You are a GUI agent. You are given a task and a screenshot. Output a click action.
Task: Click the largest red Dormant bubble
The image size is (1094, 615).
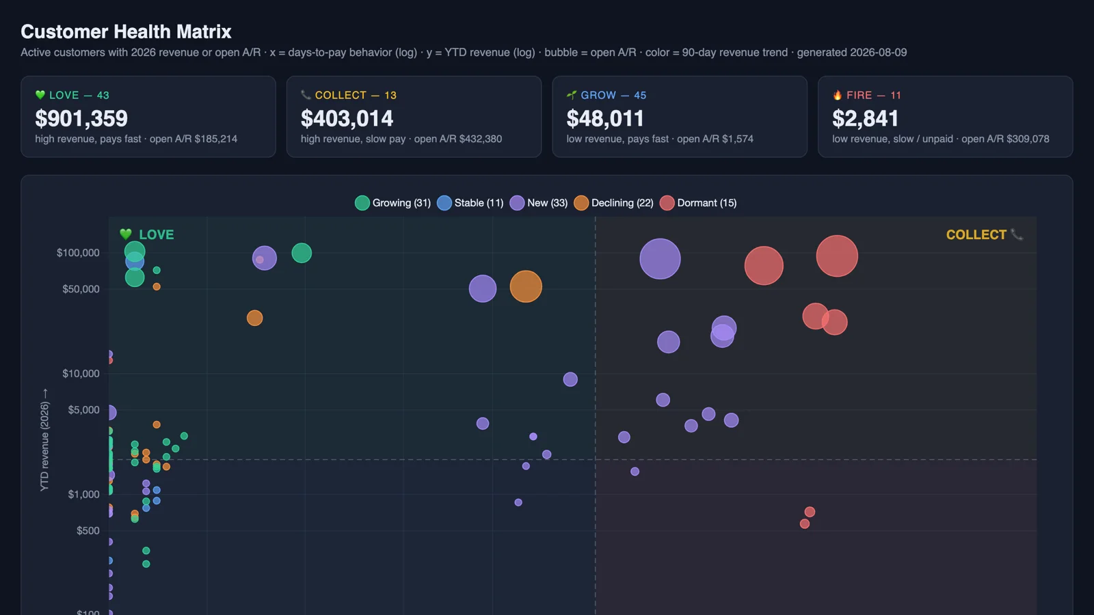(837, 256)
